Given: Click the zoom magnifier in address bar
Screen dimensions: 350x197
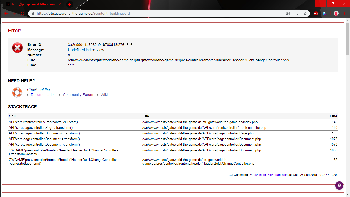Looking at the screenshot, I should 296,13.
